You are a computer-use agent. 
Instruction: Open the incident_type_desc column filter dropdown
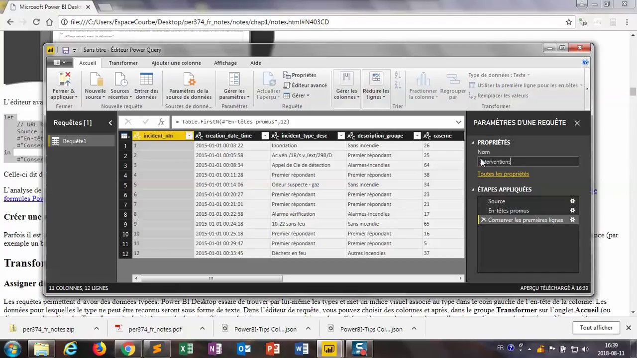(x=341, y=136)
